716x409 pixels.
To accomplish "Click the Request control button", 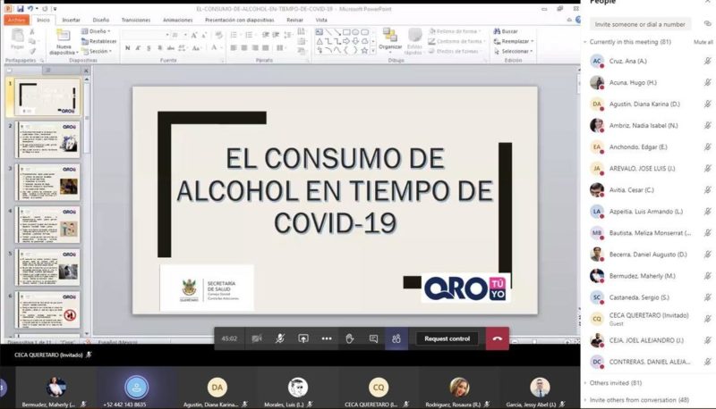I will click(447, 339).
